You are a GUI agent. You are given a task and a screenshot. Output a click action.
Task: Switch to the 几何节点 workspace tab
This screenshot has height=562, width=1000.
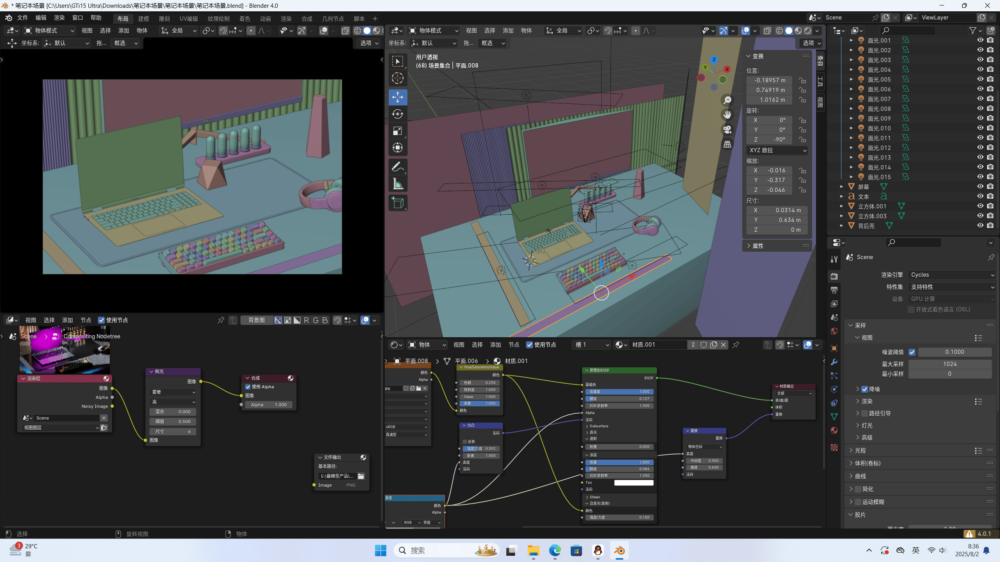[333, 19]
